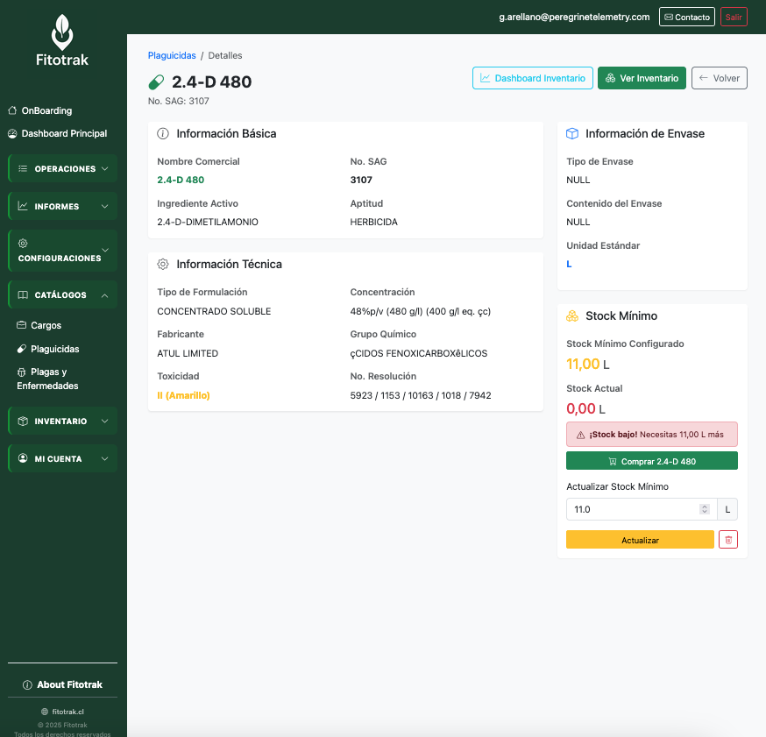Screen dimensions: 766x737
Task: Open Plaguicidas in the sidebar
Action: (54, 349)
